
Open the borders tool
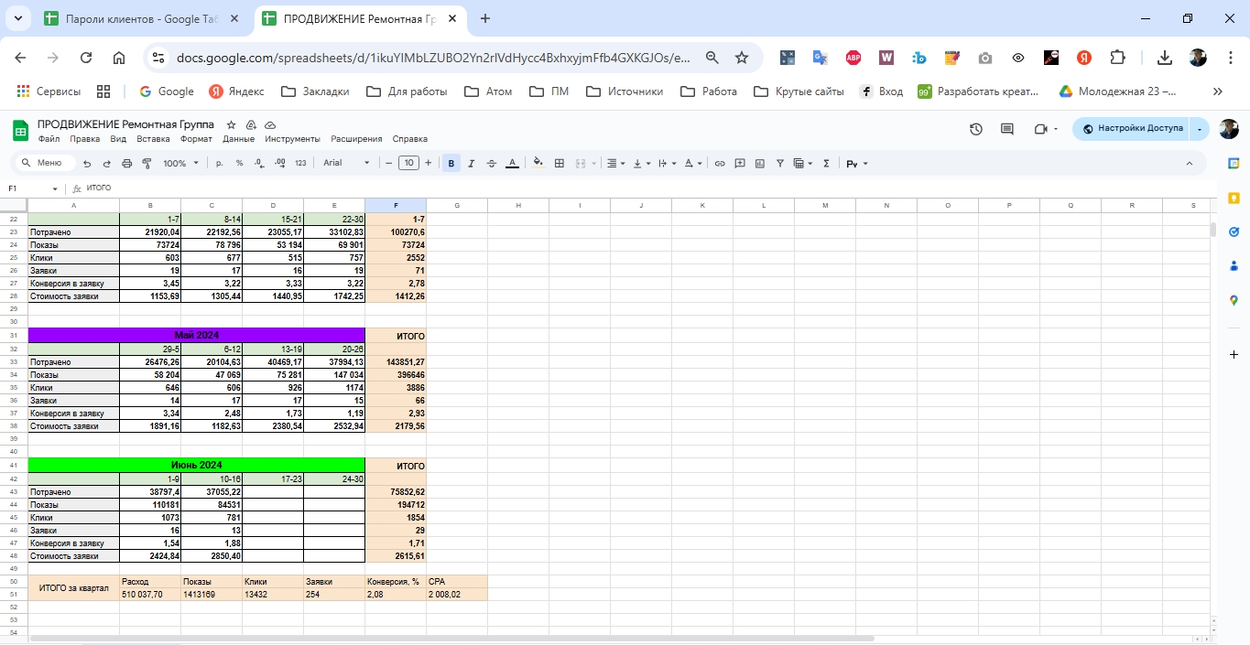coord(560,164)
